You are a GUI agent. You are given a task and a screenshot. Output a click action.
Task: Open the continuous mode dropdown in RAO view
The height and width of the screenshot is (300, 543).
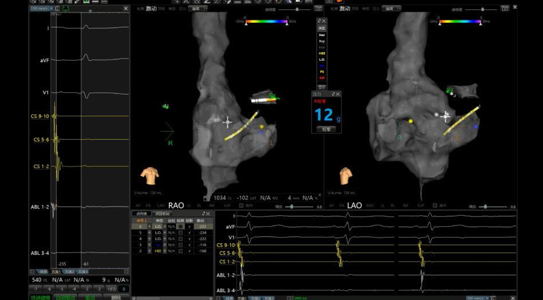point(206,9)
